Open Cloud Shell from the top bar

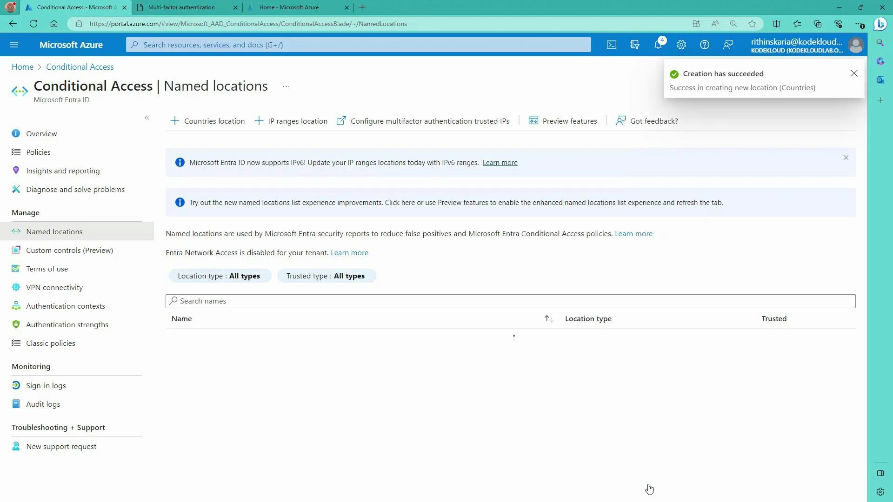611,45
